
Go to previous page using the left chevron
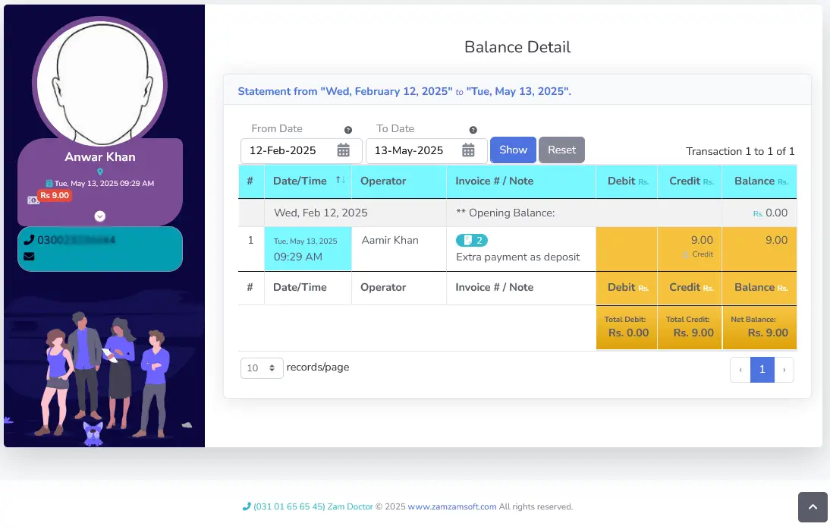coord(740,369)
